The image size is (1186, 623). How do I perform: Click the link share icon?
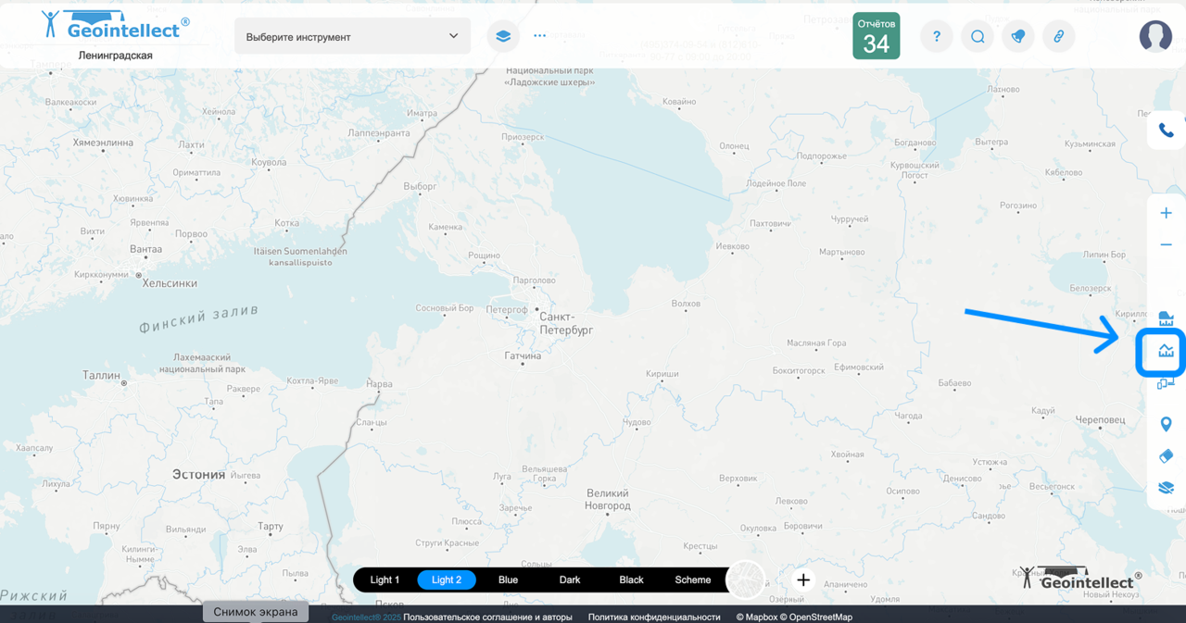(x=1058, y=37)
